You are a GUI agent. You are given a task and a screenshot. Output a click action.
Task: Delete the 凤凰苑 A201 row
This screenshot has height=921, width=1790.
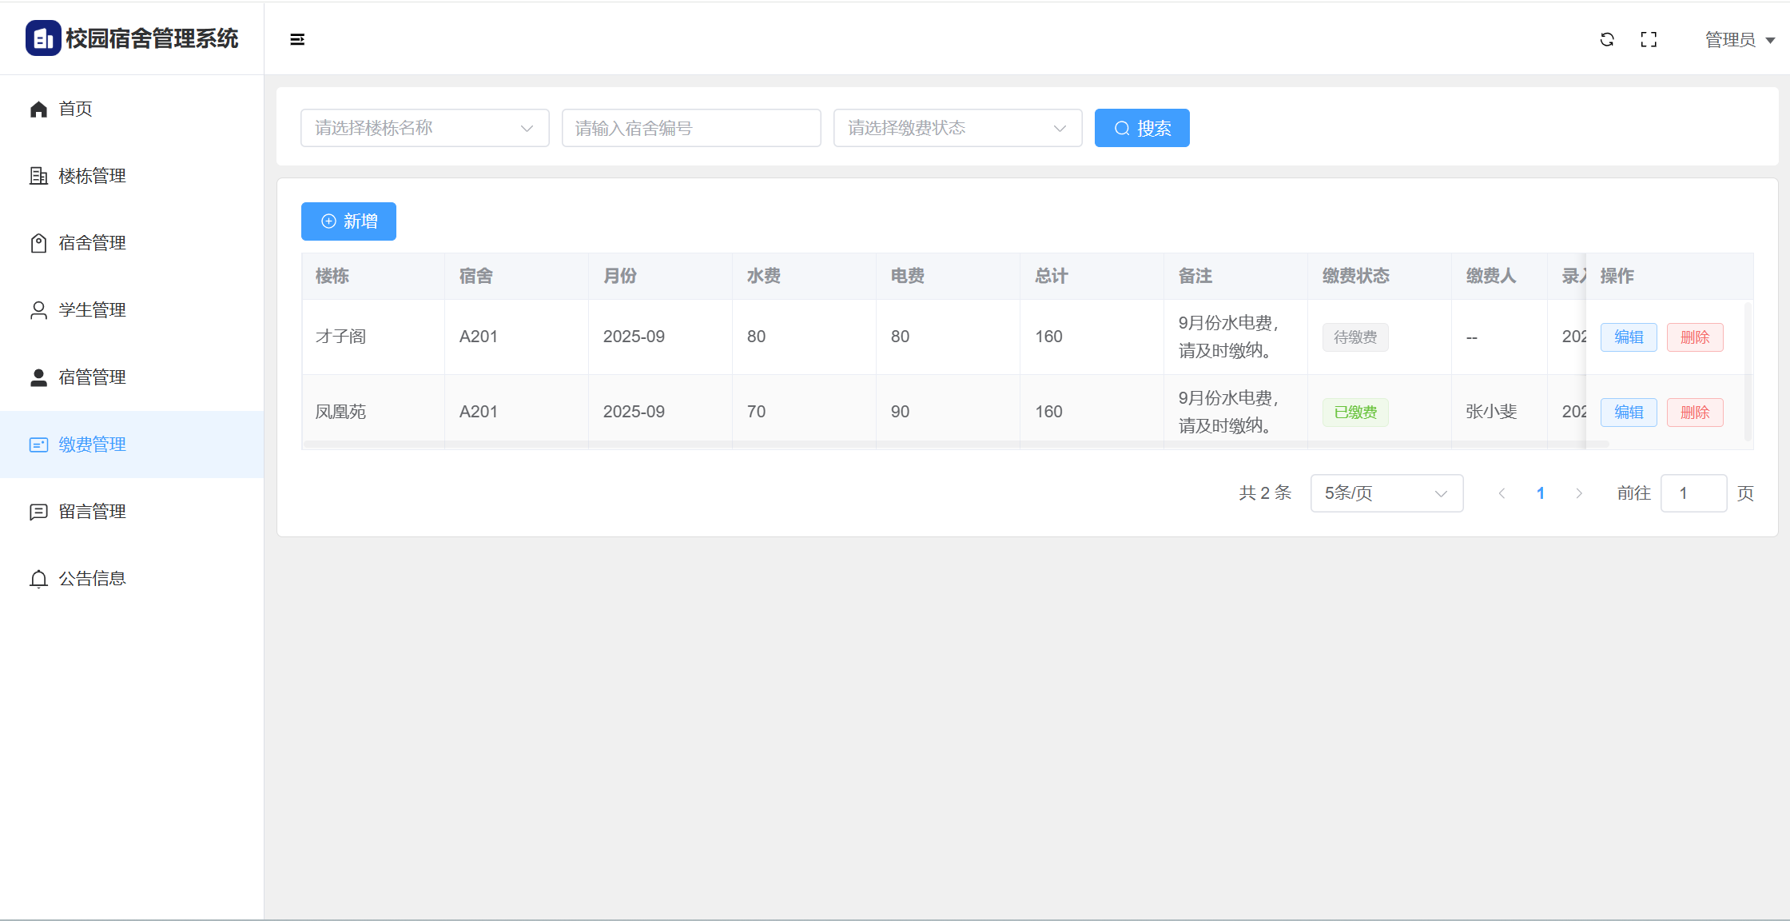click(1694, 413)
